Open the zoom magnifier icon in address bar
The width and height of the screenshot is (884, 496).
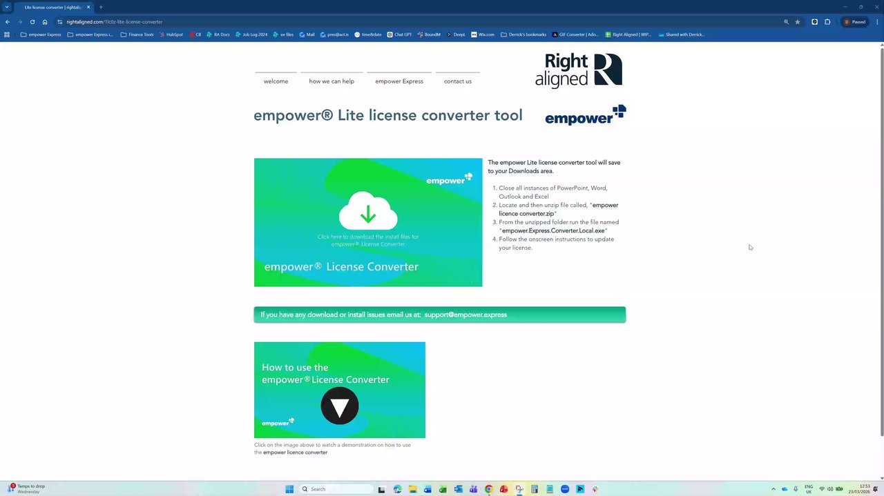point(786,22)
